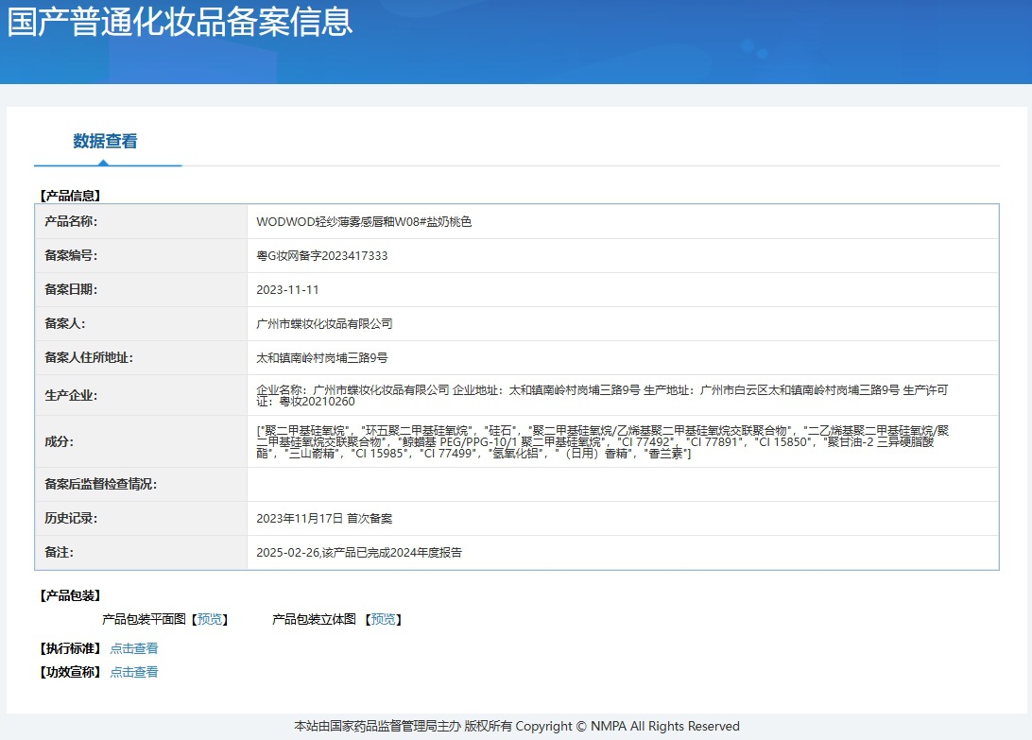1032x740 pixels.
Task: Click the 备案编号: label
Action: 71,256
